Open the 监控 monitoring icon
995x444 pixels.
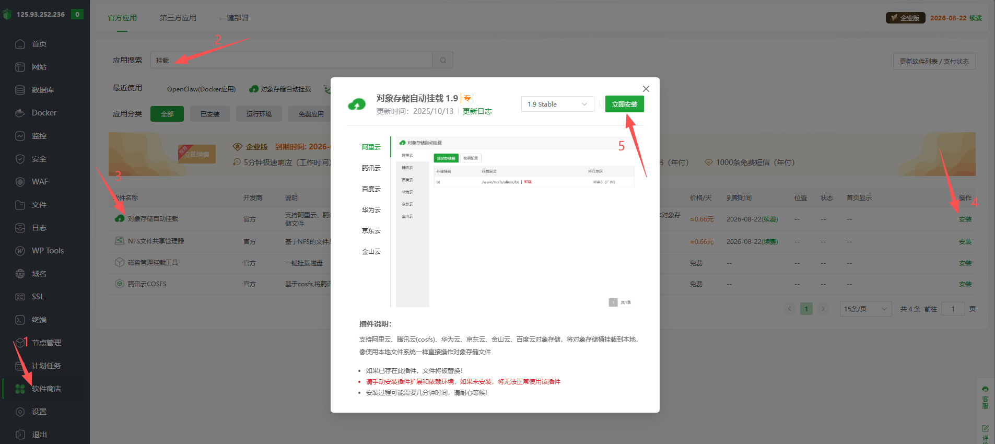point(20,136)
